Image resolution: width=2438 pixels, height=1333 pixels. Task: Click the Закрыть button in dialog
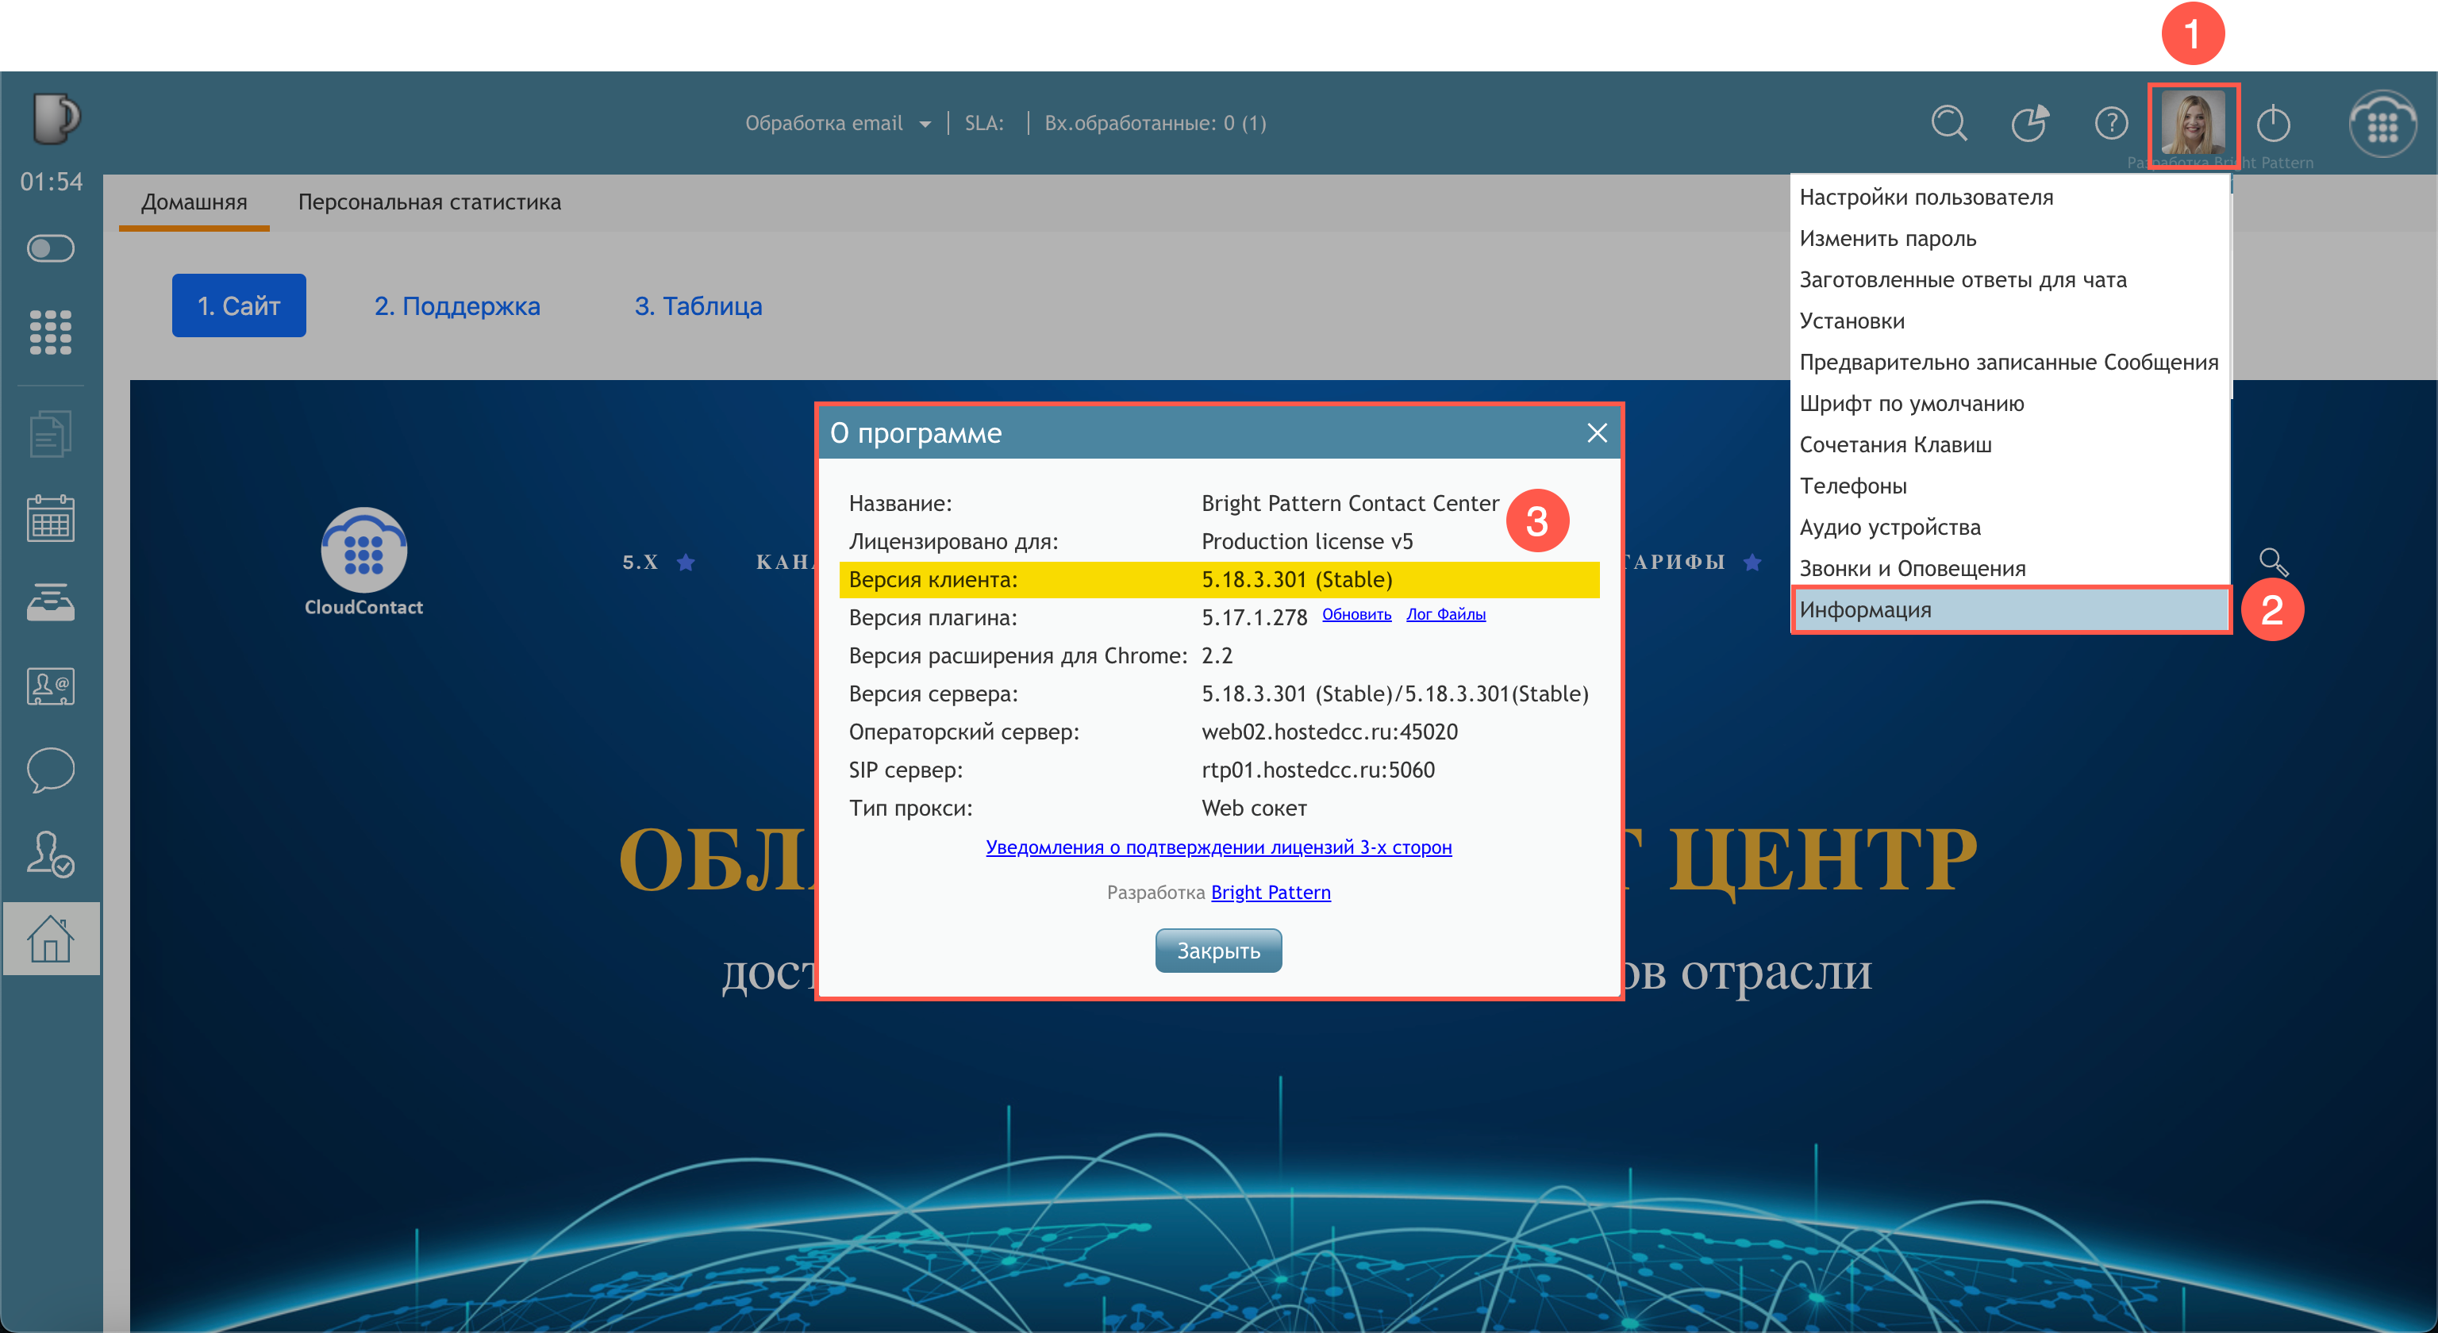1218,950
